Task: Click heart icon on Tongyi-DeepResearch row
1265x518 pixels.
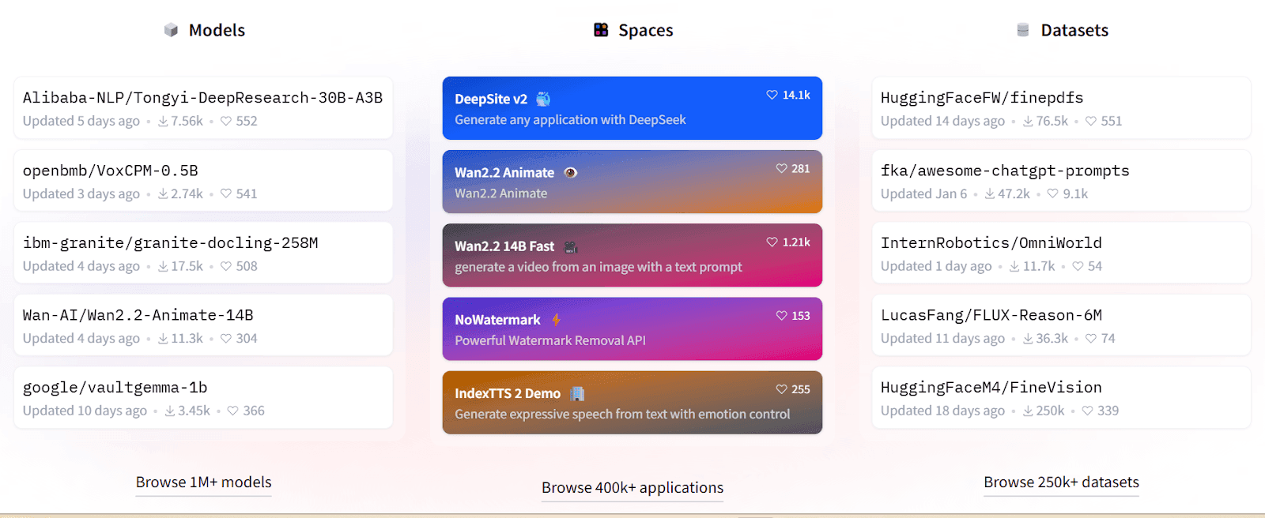Action: [226, 121]
